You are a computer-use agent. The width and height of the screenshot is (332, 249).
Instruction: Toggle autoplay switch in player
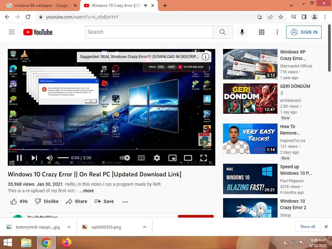(x=125, y=158)
